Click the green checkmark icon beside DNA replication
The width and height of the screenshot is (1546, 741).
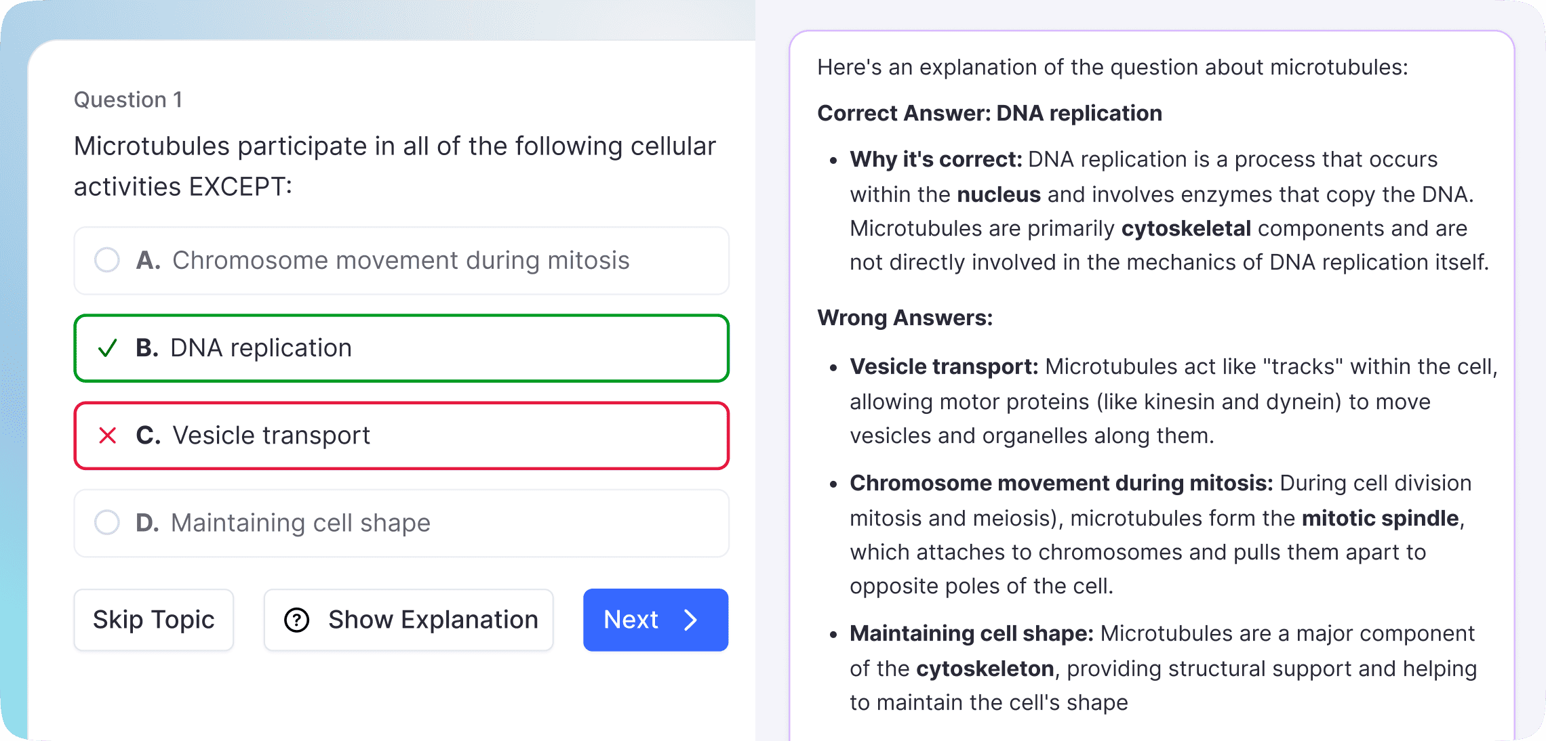click(x=106, y=348)
